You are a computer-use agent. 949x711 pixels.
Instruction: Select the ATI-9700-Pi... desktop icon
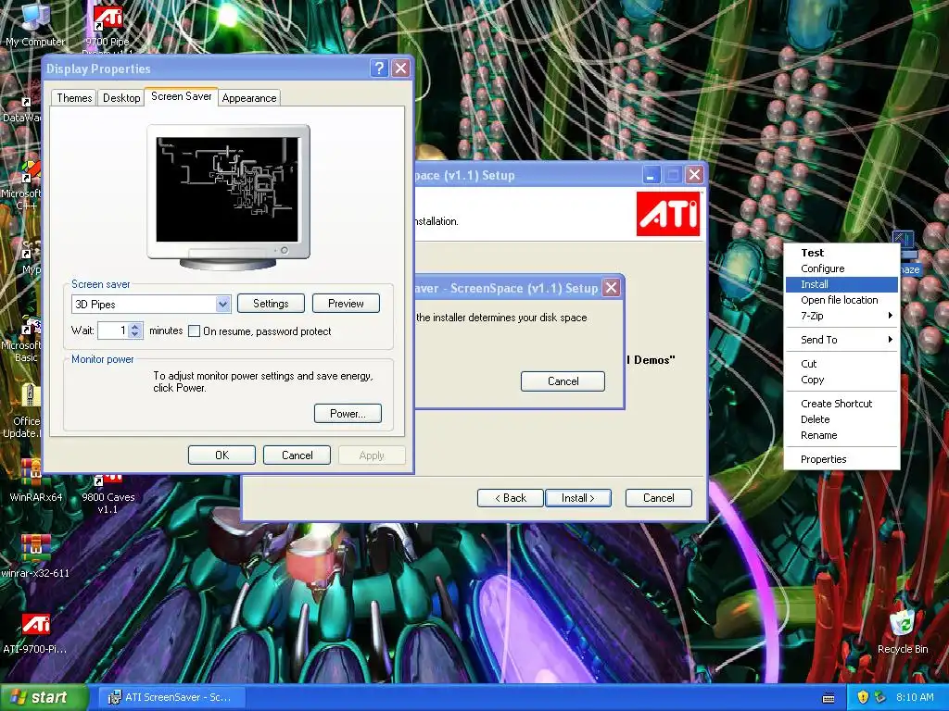[36, 633]
